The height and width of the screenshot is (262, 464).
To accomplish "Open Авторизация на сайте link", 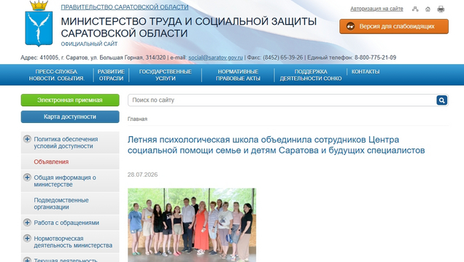I will [376, 9].
